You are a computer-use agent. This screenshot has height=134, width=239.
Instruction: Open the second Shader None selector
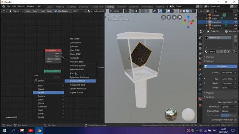(229, 88)
